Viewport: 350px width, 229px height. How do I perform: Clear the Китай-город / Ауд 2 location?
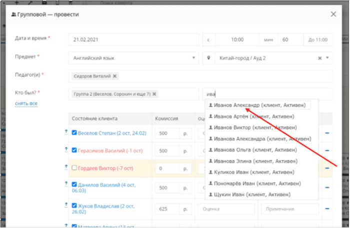319,58
